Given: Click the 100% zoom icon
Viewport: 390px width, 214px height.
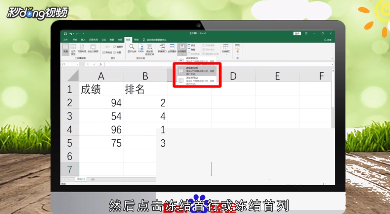Looking at the screenshot, I should (x=141, y=48).
